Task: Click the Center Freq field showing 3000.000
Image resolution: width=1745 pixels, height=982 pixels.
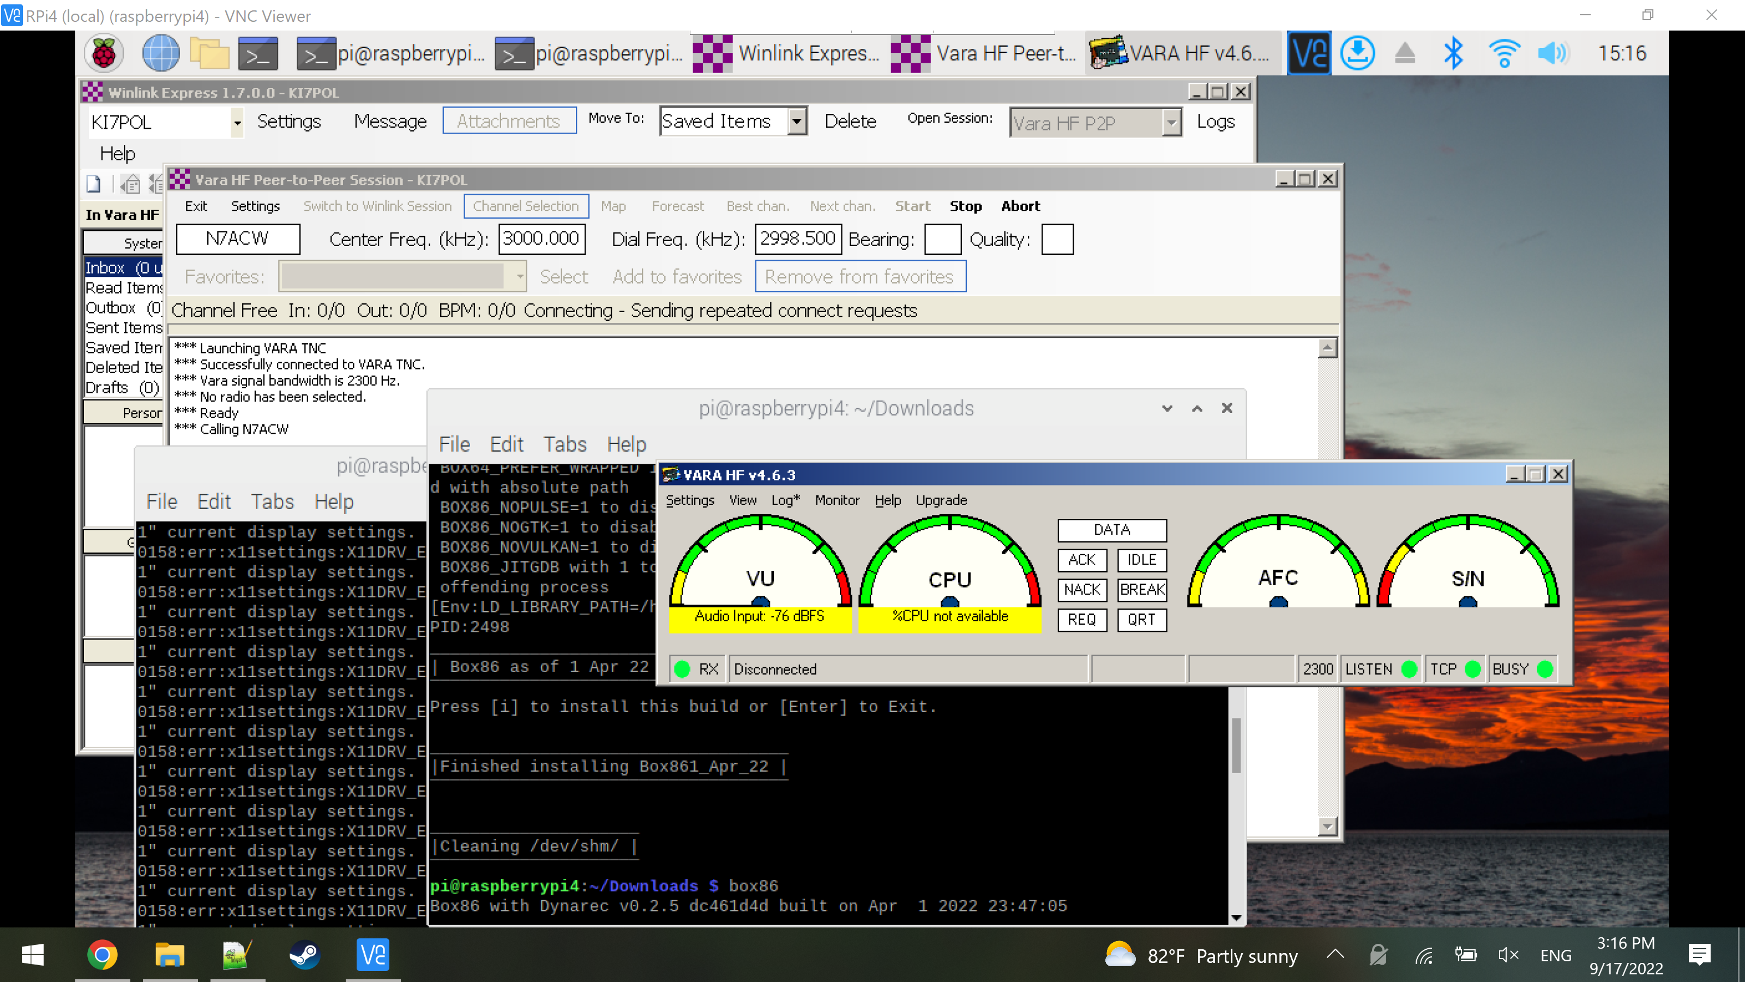Action: [x=541, y=238]
